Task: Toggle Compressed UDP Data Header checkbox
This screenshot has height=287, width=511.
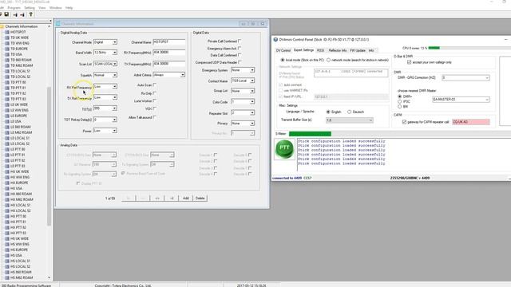Action: (240, 62)
